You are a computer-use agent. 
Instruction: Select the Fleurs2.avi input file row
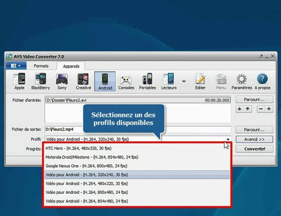(138, 100)
